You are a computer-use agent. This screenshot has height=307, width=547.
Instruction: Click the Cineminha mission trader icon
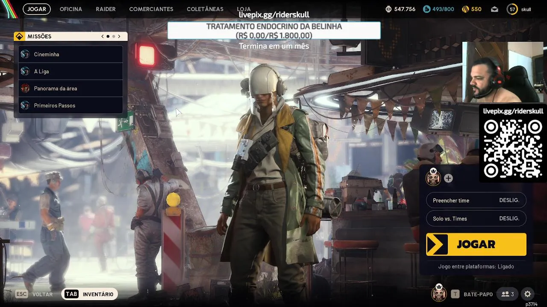tap(25, 54)
